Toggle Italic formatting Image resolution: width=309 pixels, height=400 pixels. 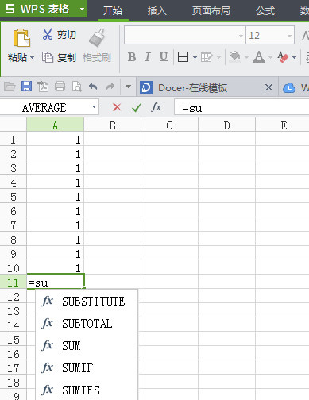point(148,57)
